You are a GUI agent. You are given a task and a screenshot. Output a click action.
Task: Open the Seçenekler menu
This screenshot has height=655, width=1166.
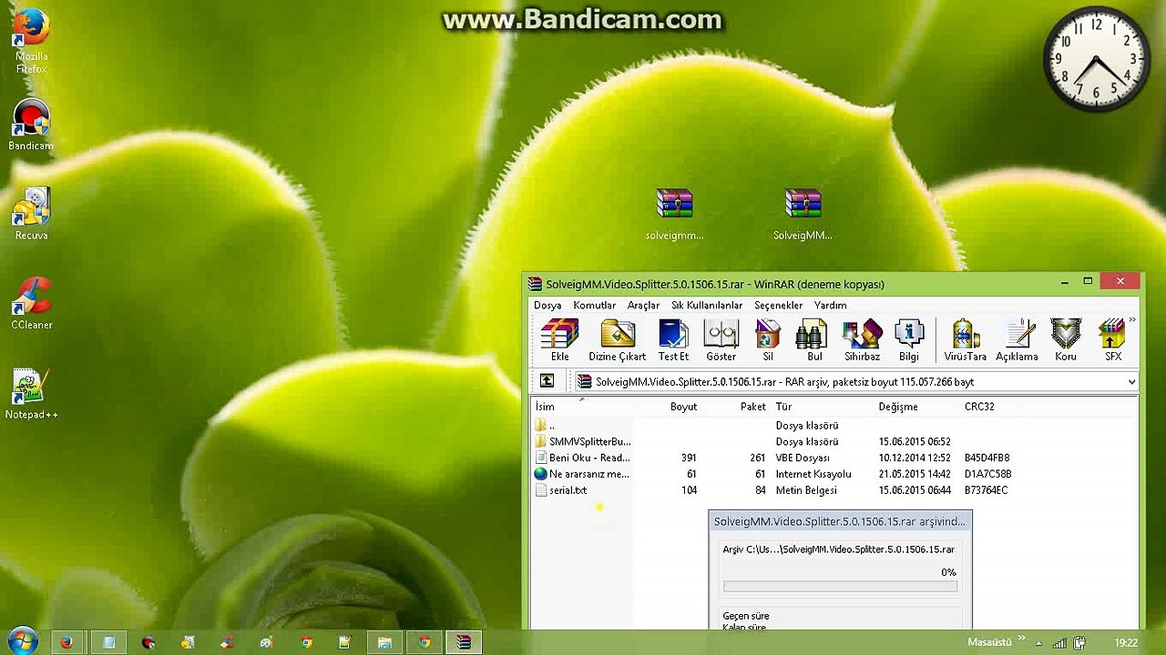click(778, 306)
